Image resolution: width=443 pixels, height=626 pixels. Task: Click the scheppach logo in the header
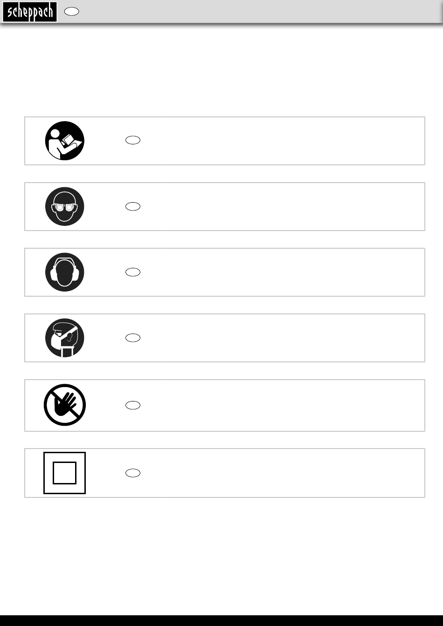(x=30, y=12)
